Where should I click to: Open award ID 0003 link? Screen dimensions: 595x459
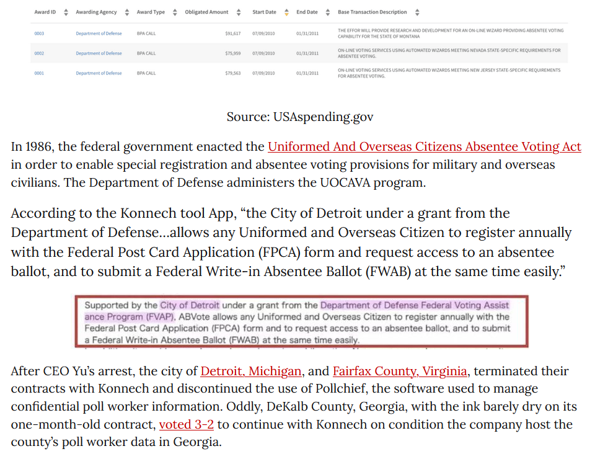(x=39, y=33)
